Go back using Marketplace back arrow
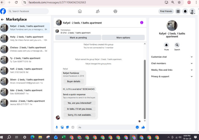The image size is (199, 140). point(2,20)
